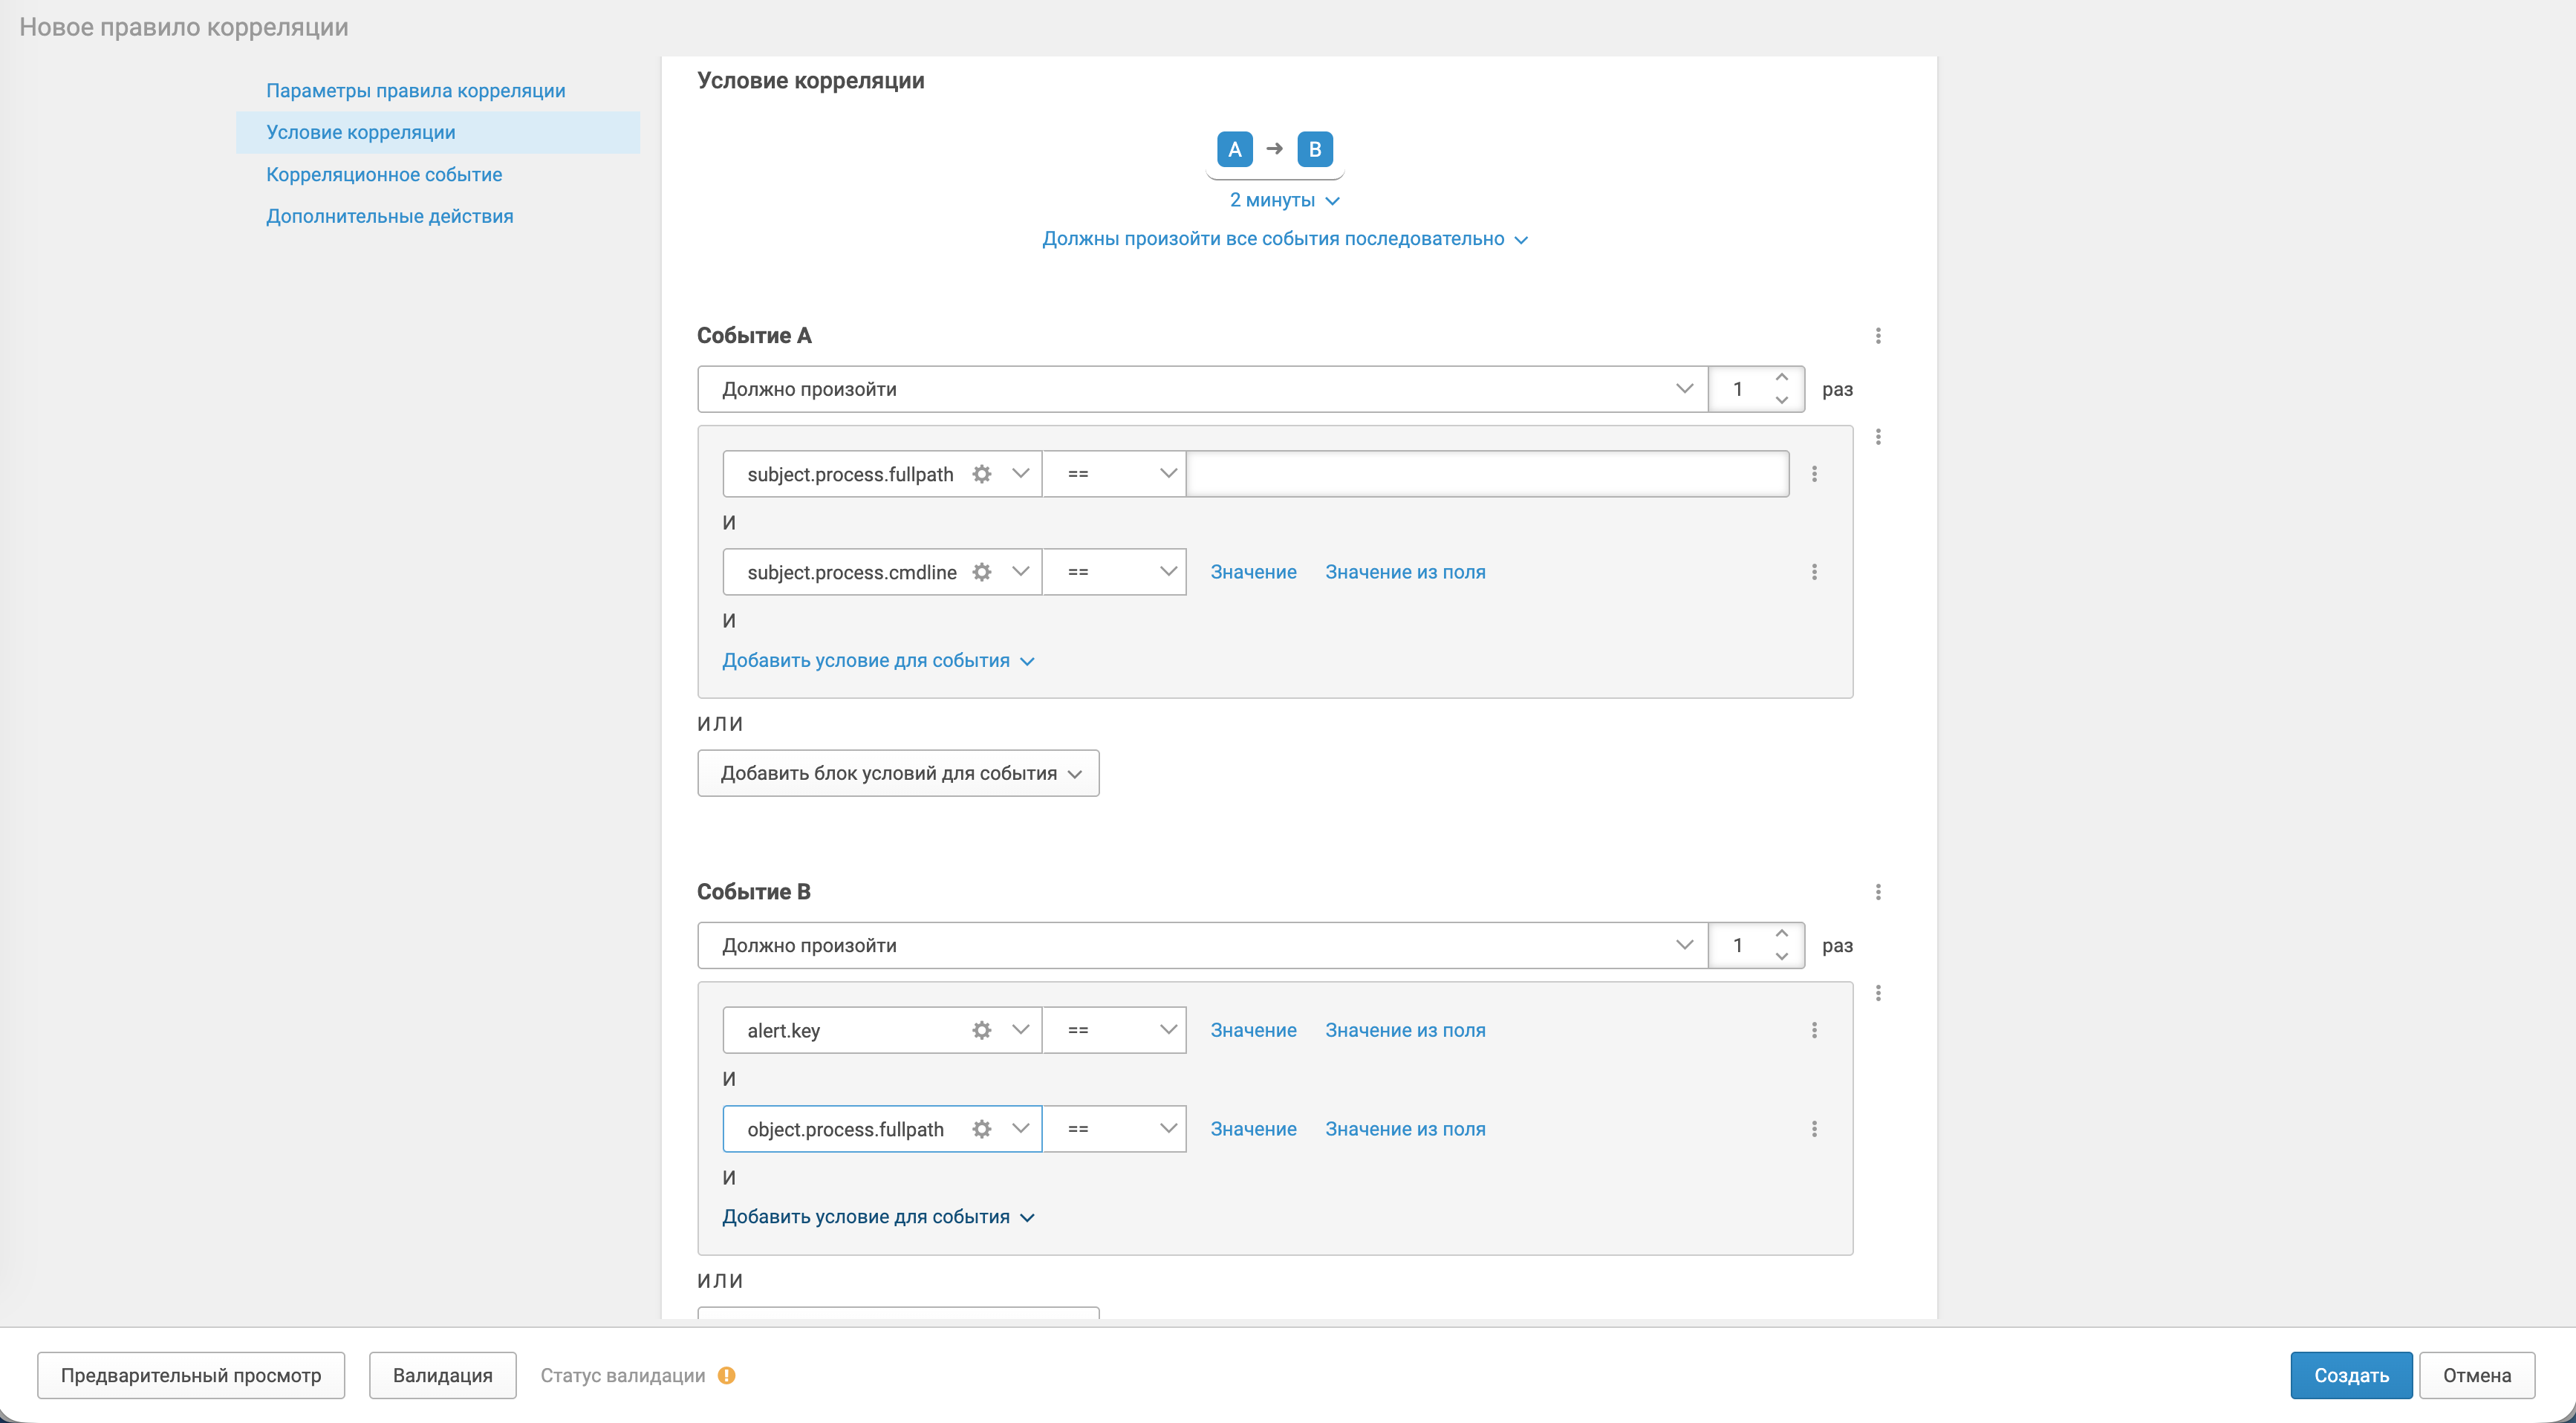Open Добавить блок условий для события dropdown
This screenshot has width=2576, height=1423.
coord(898,773)
